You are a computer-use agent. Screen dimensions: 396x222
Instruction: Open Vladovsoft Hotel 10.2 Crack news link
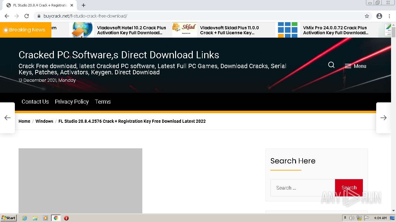[131, 30]
